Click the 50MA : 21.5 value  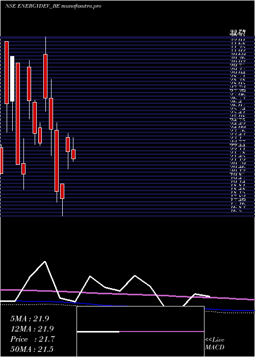32,349
